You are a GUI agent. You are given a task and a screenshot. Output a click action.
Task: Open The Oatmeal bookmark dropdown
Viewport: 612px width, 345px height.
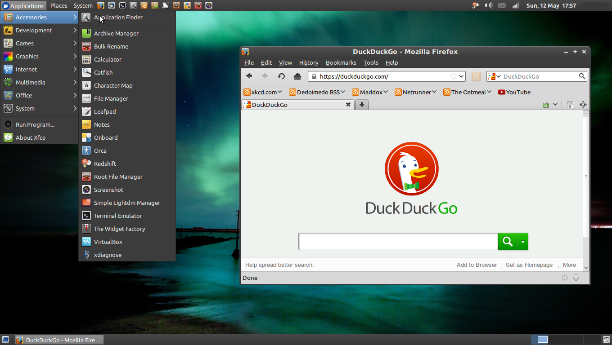[x=467, y=92]
